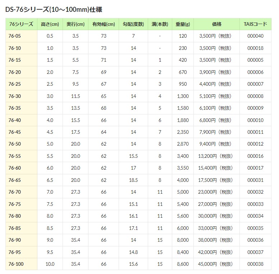Select TAIS code 000006
This screenshot has width=279, height=274.
[x=255, y=72]
